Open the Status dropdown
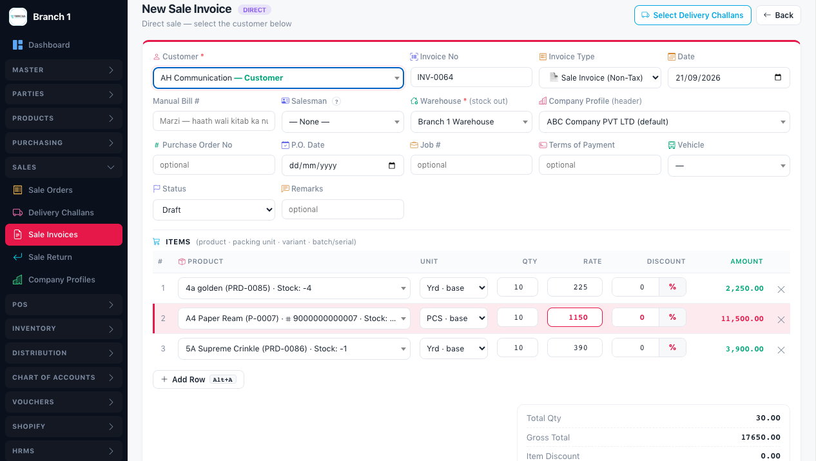This screenshot has width=816, height=461. [214, 210]
